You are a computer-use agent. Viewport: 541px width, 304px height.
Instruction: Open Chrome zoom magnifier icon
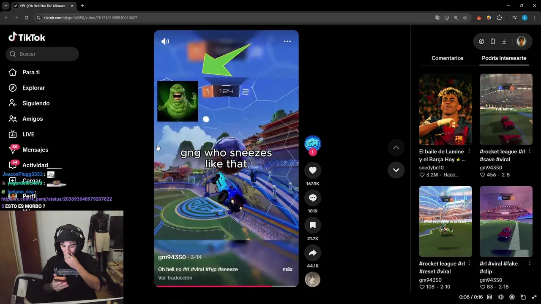tap(456, 18)
